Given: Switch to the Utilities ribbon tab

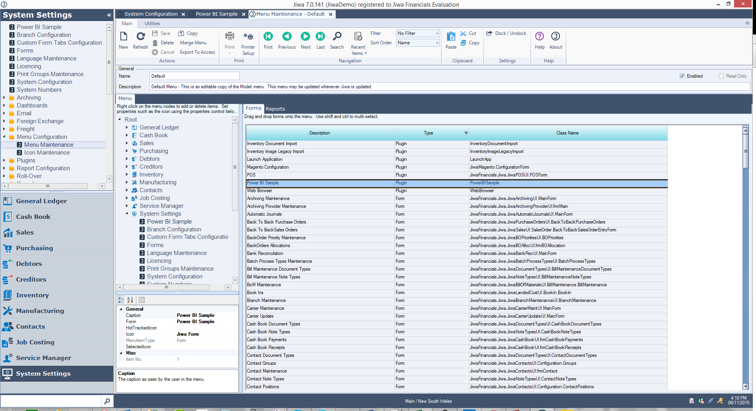Looking at the screenshot, I should pyautogui.click(x=152, y=24).
